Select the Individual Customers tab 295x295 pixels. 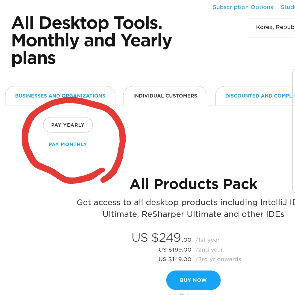click(x=165, y=96)
